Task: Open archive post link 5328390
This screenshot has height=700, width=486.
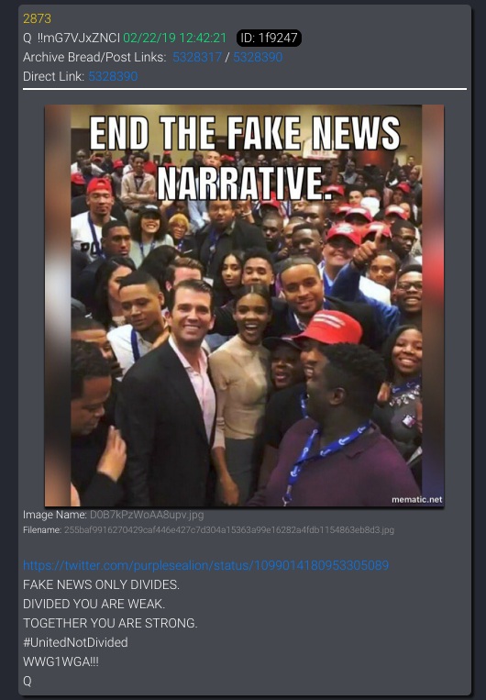Action: tap(258, 57)
